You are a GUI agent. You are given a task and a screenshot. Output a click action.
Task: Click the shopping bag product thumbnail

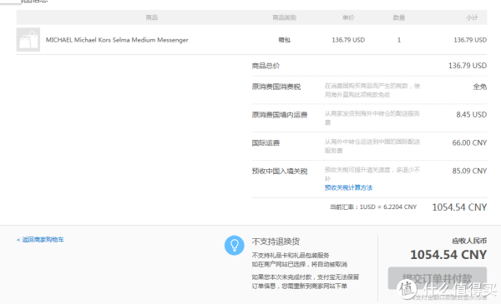(28, 40)
